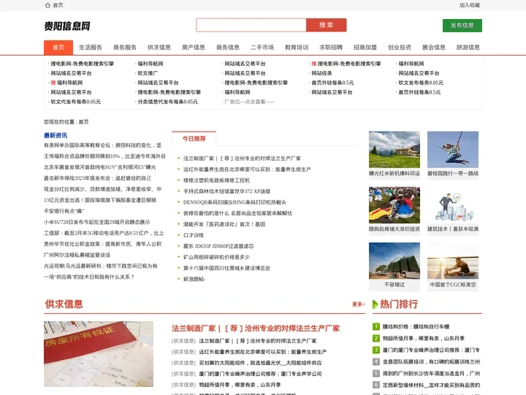
Task: Click the red 搜索 button
Action: [326, 25]
